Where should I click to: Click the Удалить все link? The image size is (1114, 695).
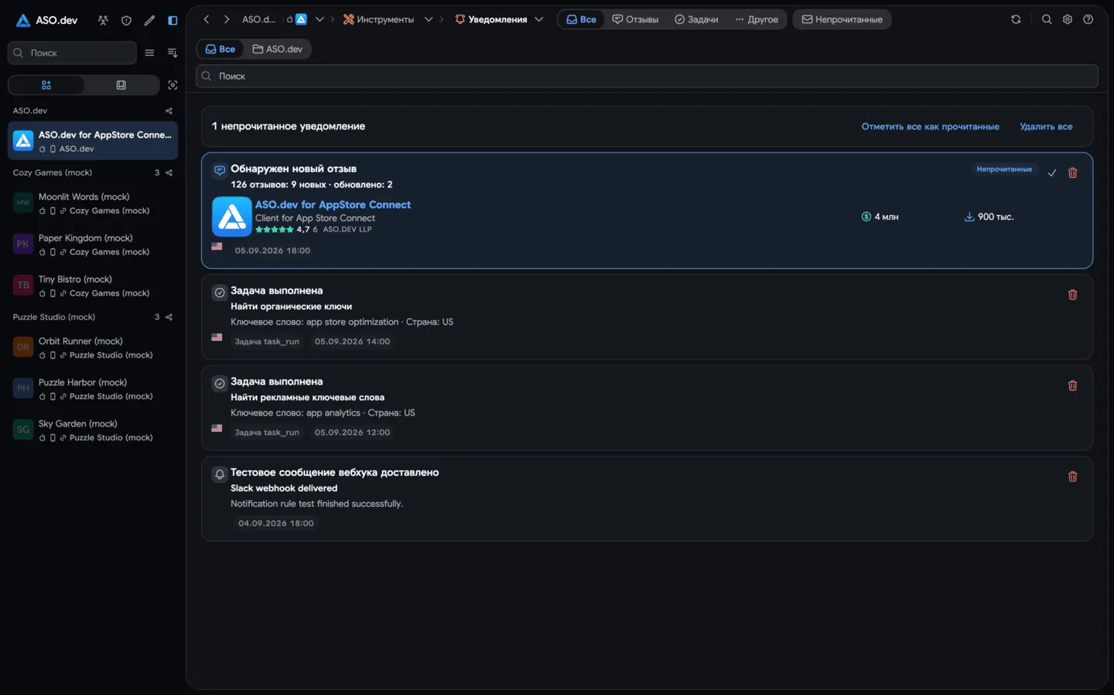point(1046,126)
